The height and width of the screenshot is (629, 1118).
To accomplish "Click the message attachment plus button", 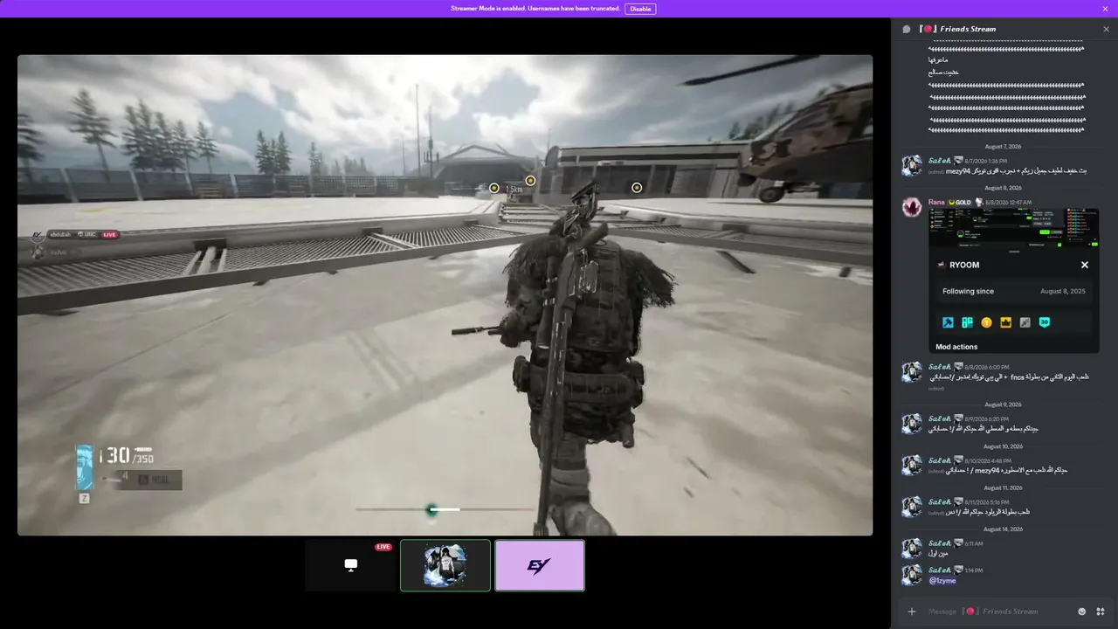I will [912, 612].
